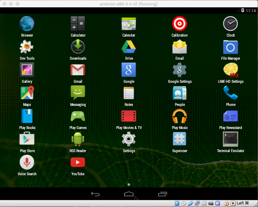Open Play Newsstand
The image size is (258, 207).
(x=230, y=116)
